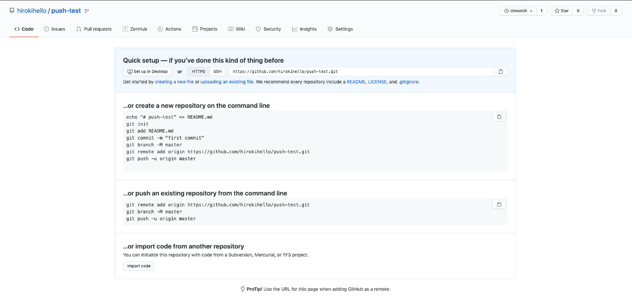Switch clone URL to SSH
632x299 pixels.
coord(217,71)
